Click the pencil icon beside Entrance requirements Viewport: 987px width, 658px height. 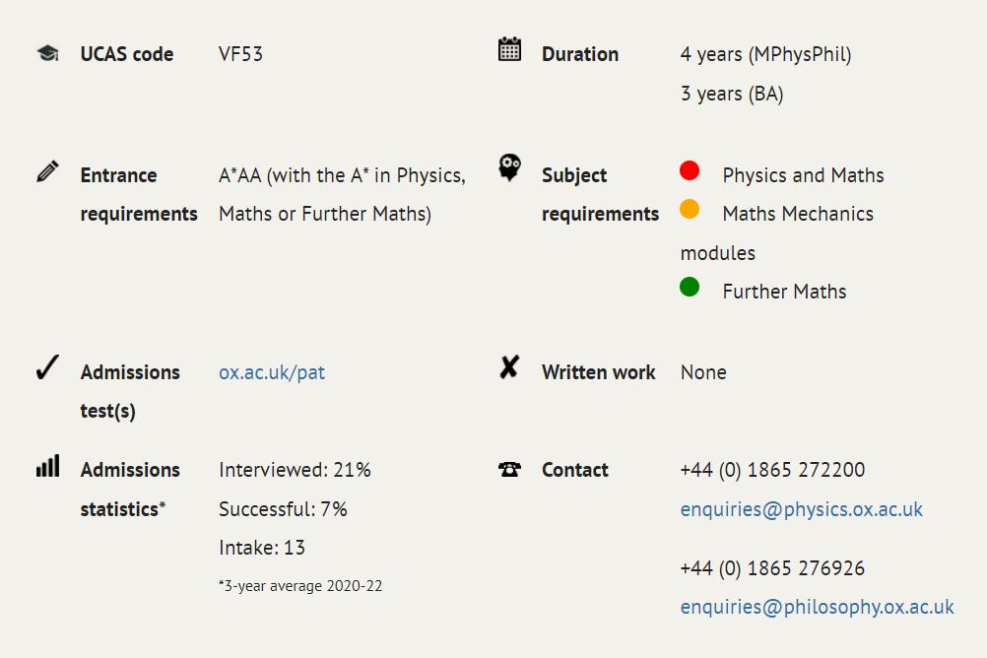[48, 171]
